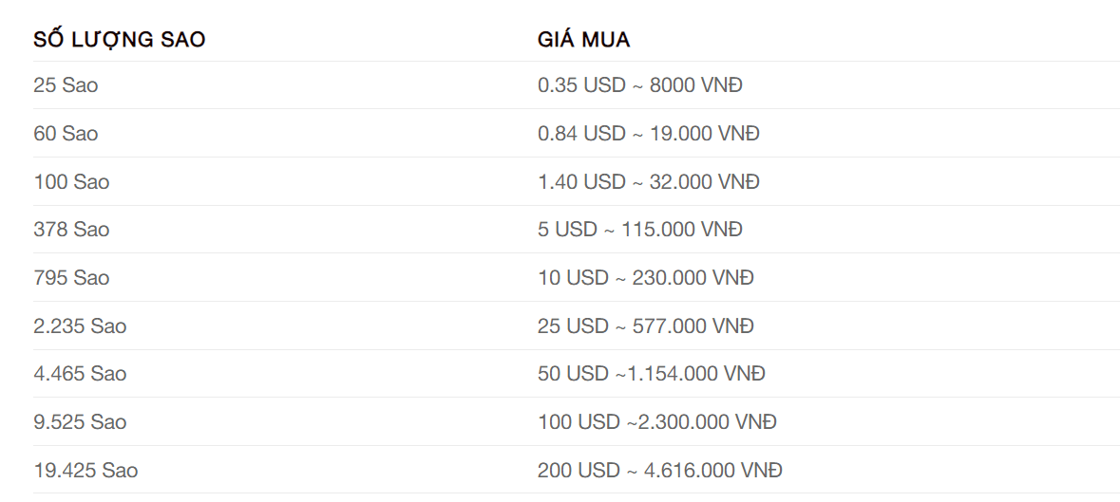Click the GIÁ MUA column header
The height and width of the screenshot is (502, 1120).
click(x=583, y=40)
